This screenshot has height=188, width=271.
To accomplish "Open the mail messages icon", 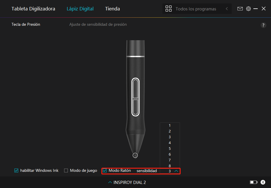I will pos(240,9).
